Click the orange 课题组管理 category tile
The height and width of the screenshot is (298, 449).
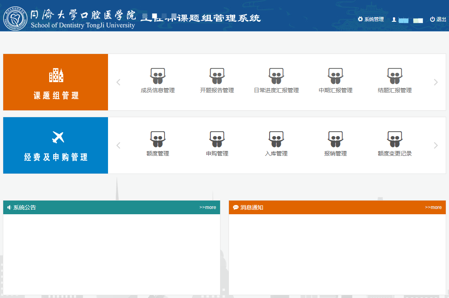[x=56, y=82]
